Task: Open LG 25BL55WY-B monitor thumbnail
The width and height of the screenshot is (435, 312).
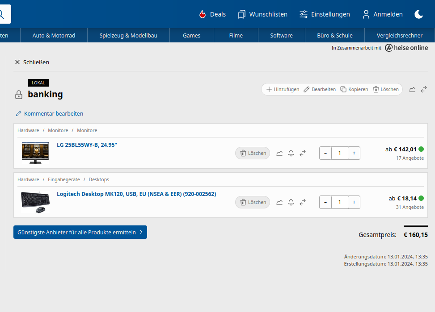Action: pyautogui.click(x=35, y=153)
